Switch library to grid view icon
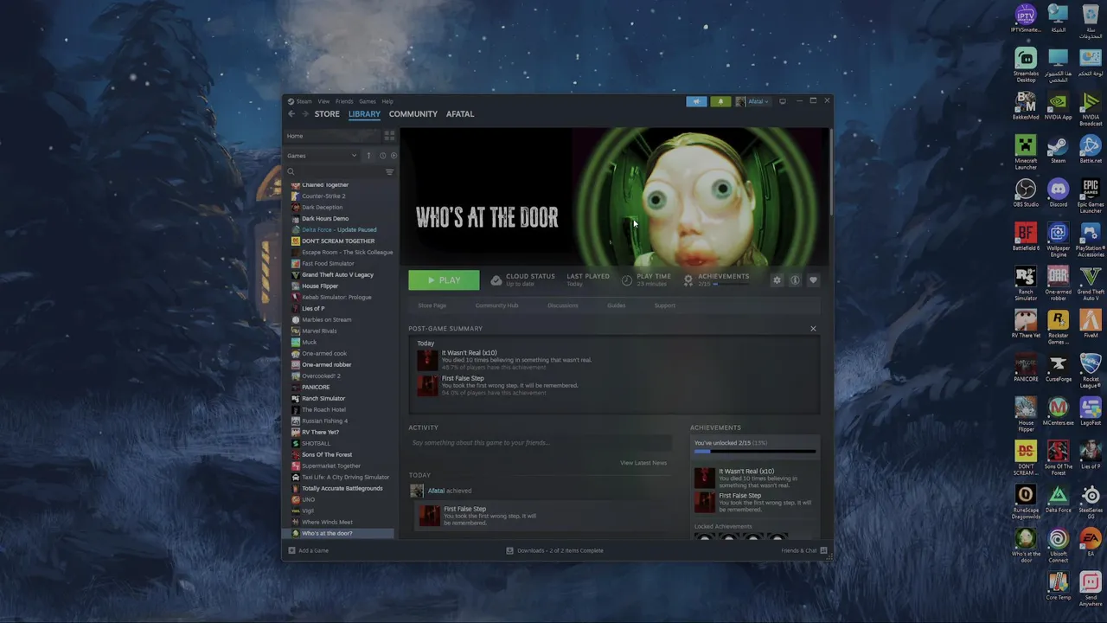Viewport: 1107px width, 623px height. (x=389, y=136)
